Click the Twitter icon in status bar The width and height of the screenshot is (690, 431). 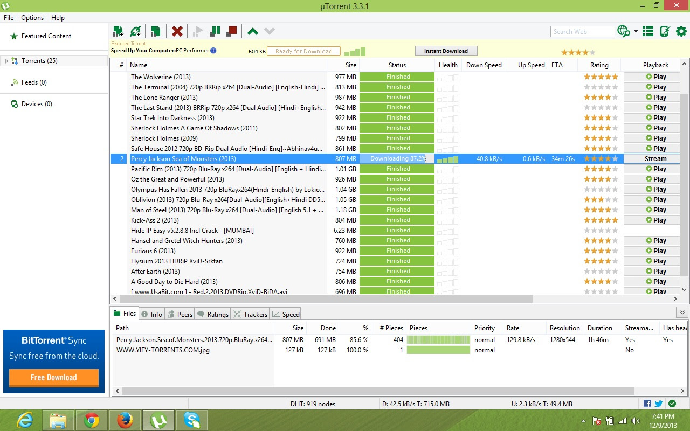[x=659, y=404]
